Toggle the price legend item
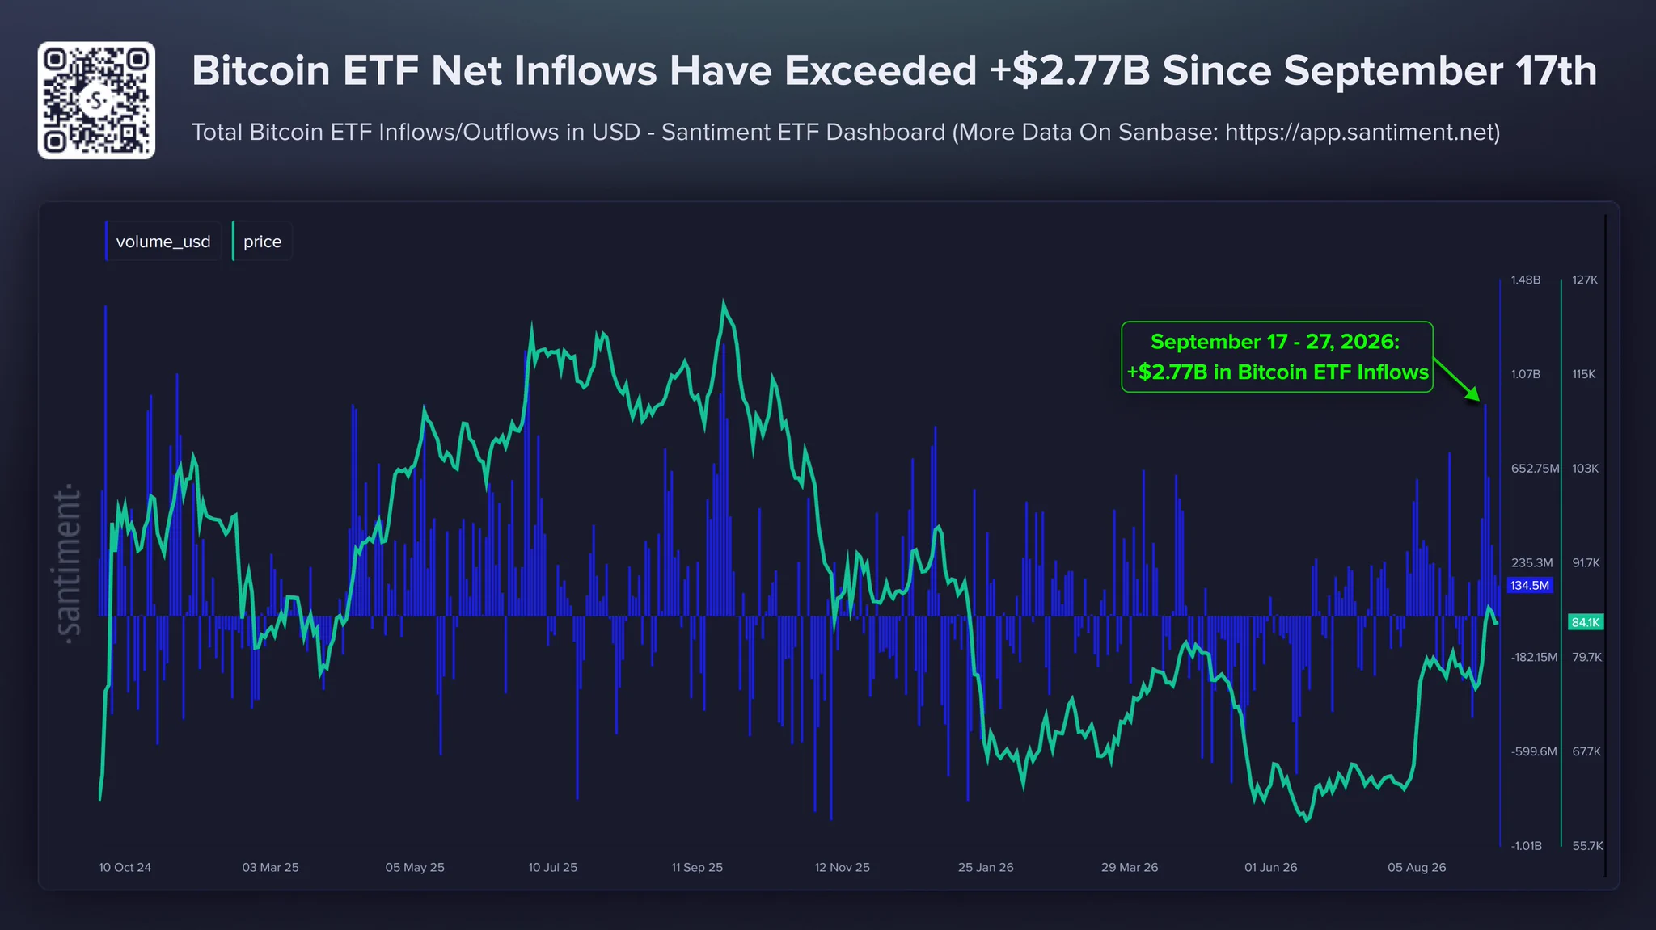Image resolution: width=1656 pixels, height=930 pixels. [262, 242]
